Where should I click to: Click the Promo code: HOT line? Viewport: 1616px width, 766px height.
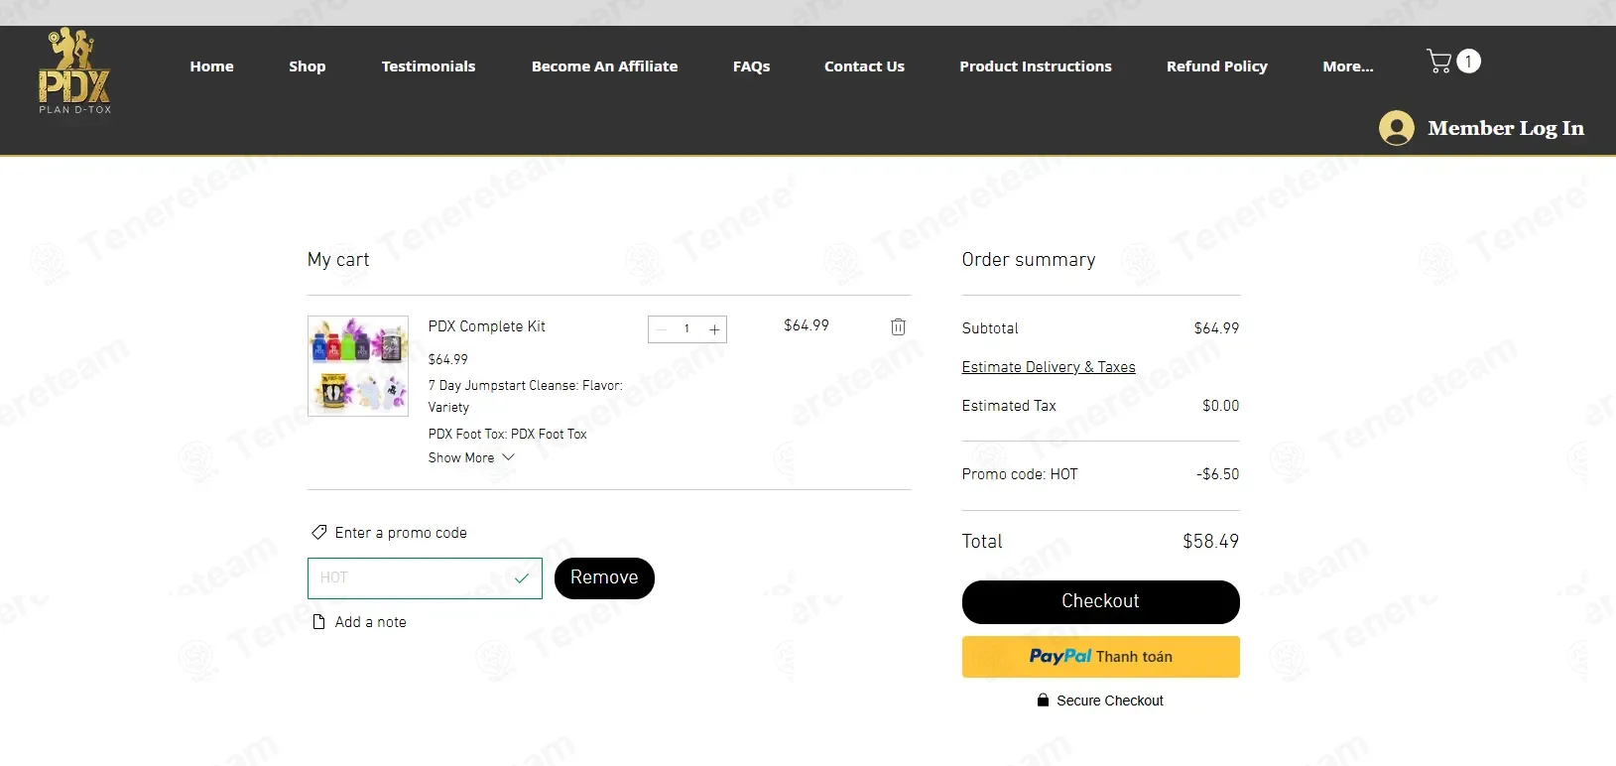1020,474
